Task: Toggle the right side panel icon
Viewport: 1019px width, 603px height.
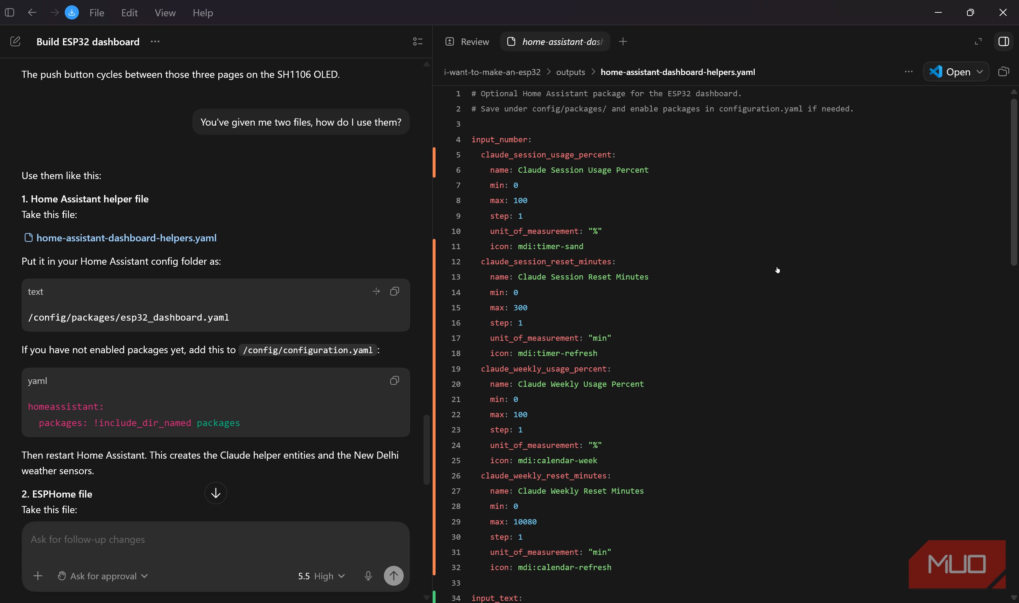Action: tap(1003, 41)
